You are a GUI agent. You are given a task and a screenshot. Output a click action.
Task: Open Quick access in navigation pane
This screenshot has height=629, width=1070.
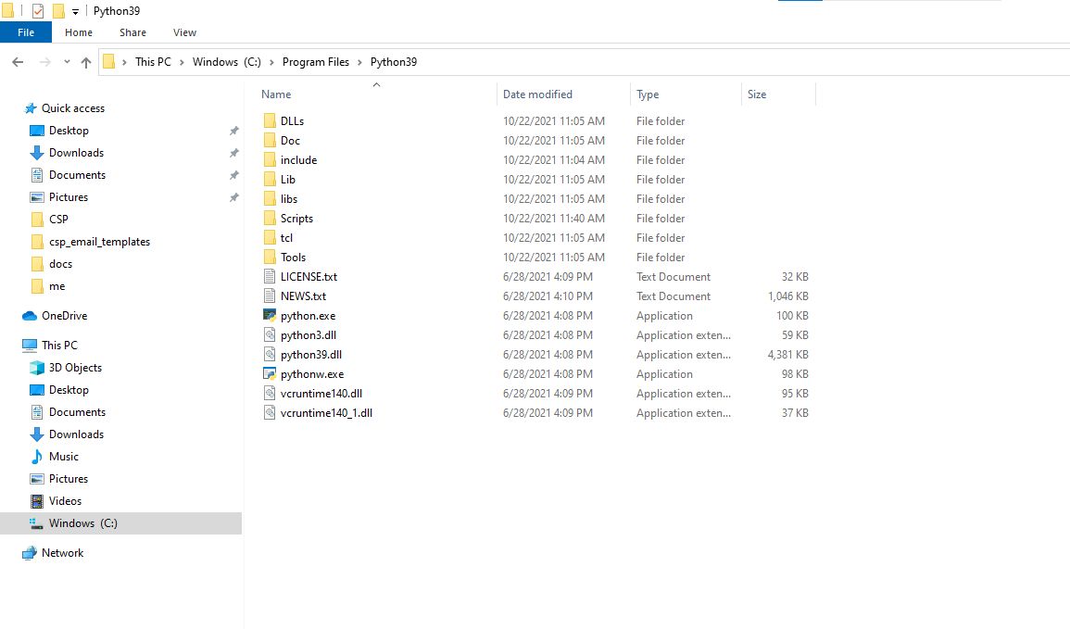73,108
